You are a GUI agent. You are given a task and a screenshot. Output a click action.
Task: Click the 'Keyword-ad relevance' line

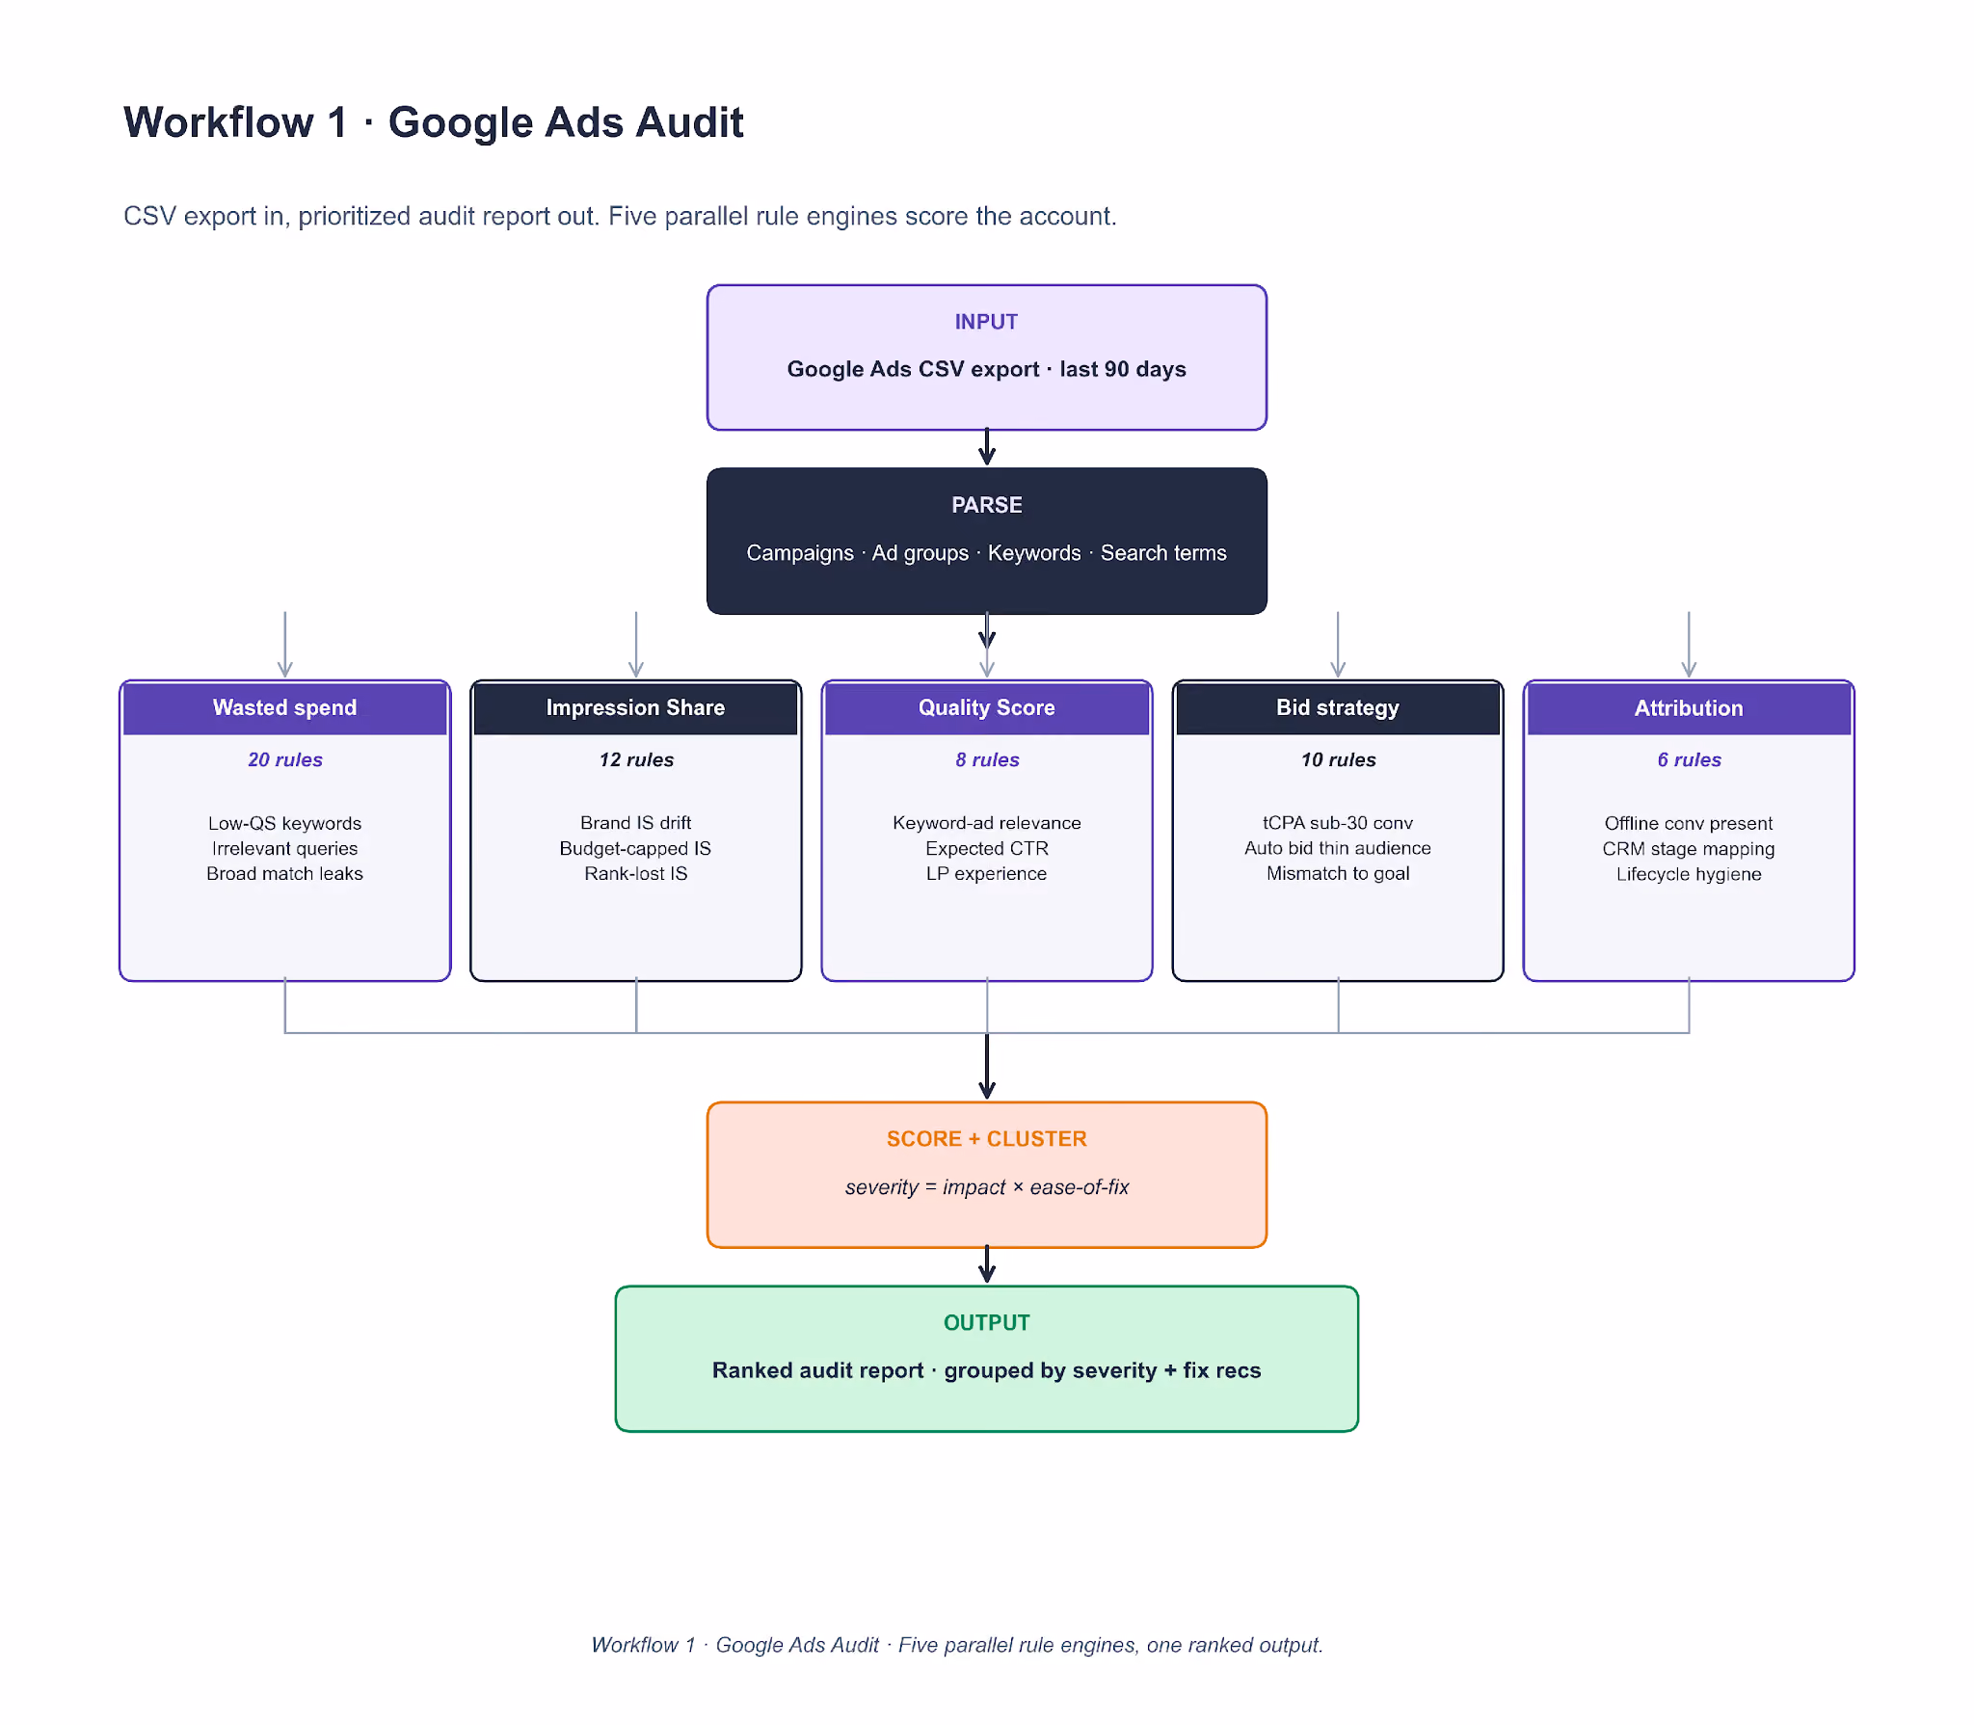point(987,823)
